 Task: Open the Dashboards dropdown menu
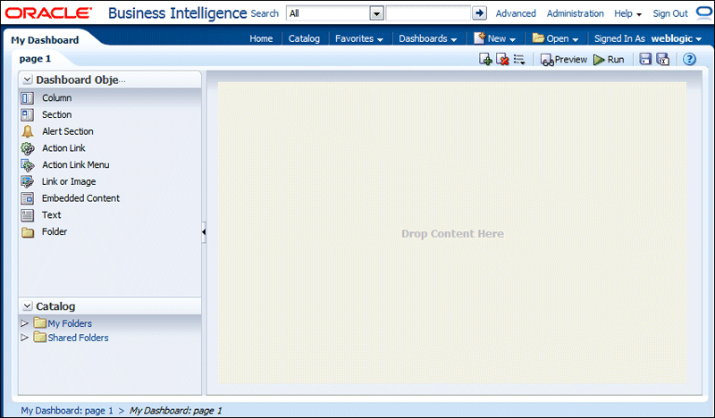coord(428,38)
